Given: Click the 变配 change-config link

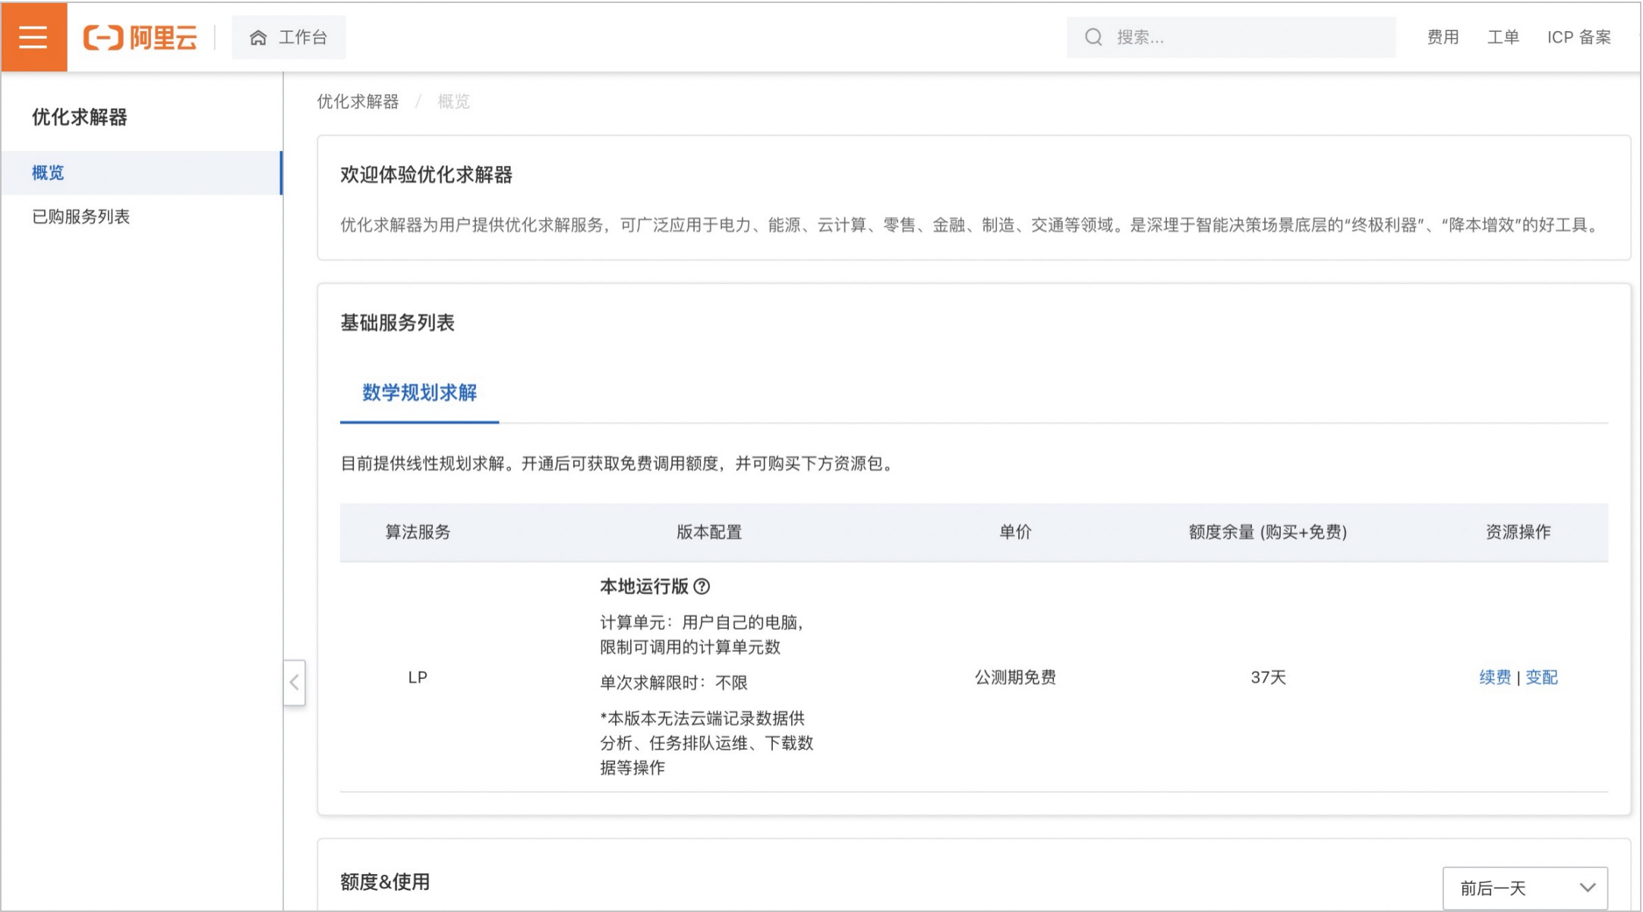Looking at the screenshot, I should click(1541, 678).
